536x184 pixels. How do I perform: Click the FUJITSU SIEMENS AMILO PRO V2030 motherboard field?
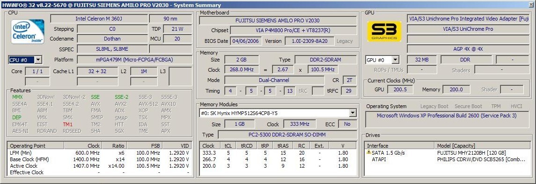coord(278,20)
